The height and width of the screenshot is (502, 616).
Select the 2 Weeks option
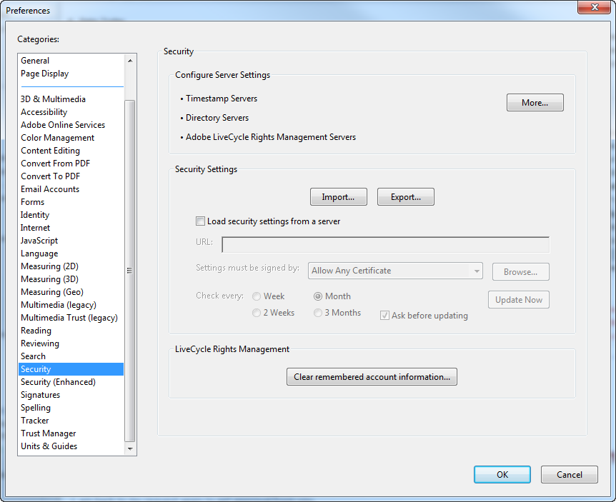pos(257,312)
